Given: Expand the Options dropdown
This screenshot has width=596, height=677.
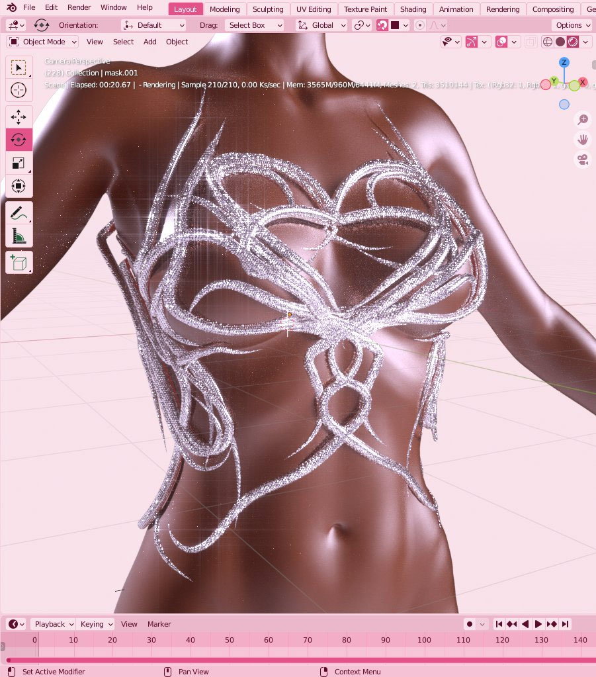Looking at the screenshot, I should [x=573, y=25].
